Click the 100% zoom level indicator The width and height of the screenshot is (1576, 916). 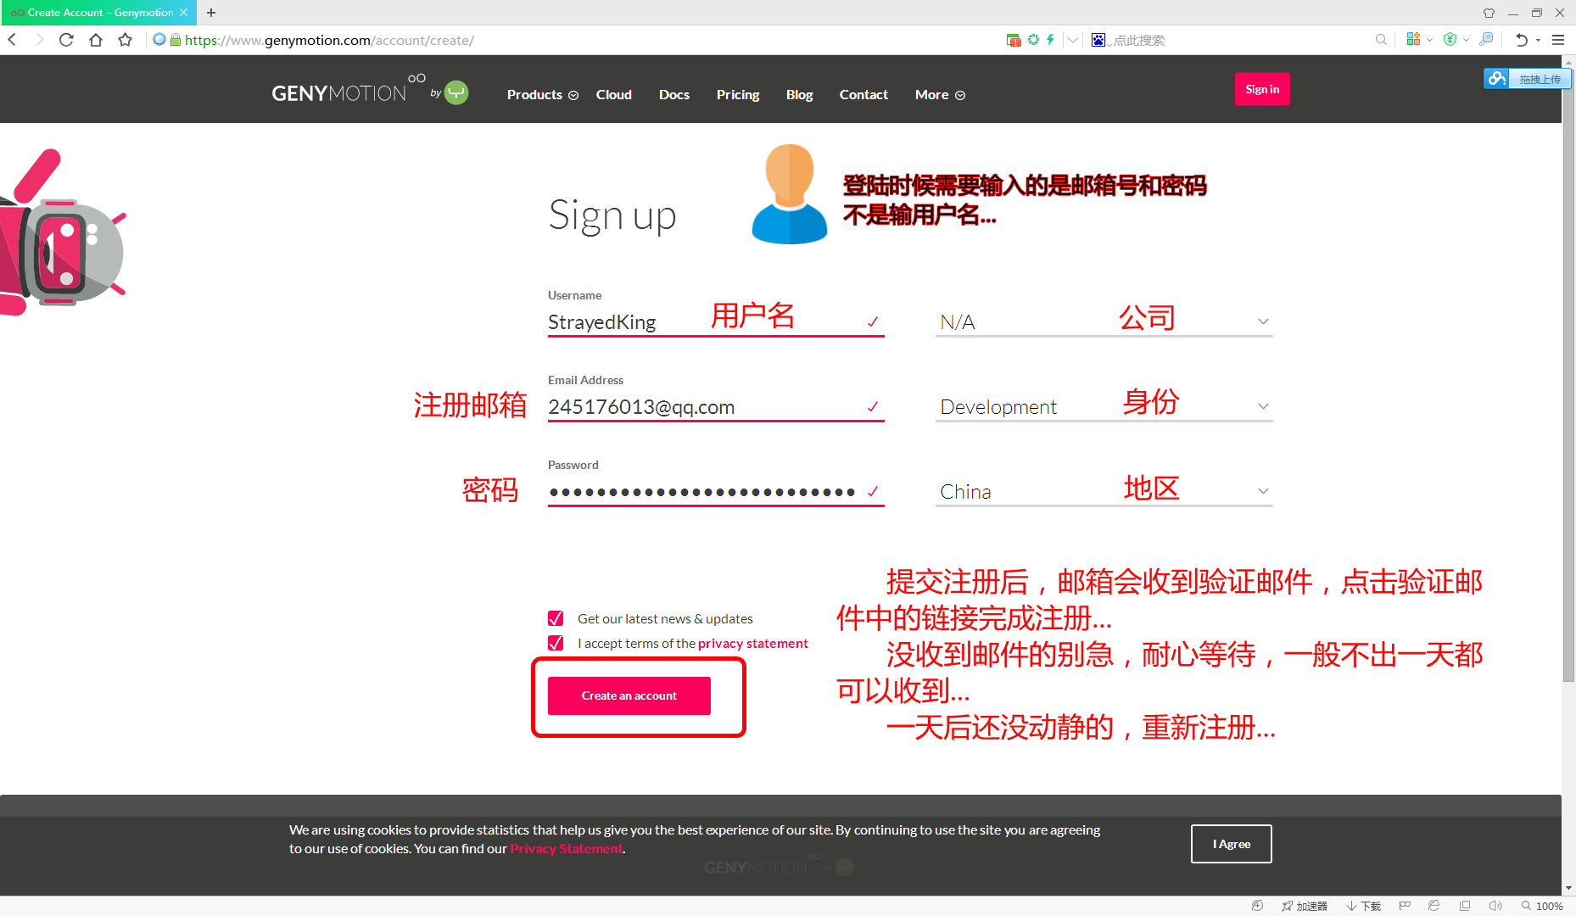pyautogui.click(x=1542, y=906)
